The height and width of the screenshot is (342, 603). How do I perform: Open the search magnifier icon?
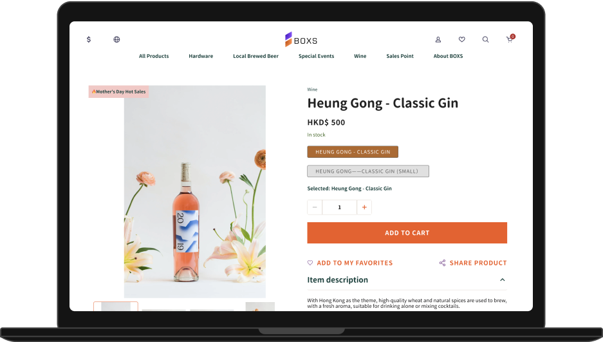(486, 39)
